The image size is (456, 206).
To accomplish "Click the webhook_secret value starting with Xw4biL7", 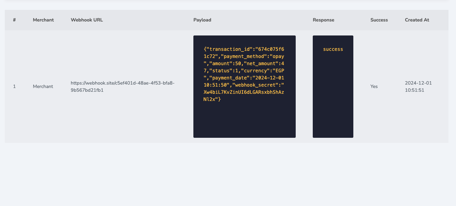I will click(244, 92).
